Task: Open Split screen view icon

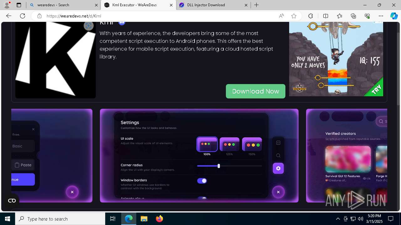Action: 325,16
